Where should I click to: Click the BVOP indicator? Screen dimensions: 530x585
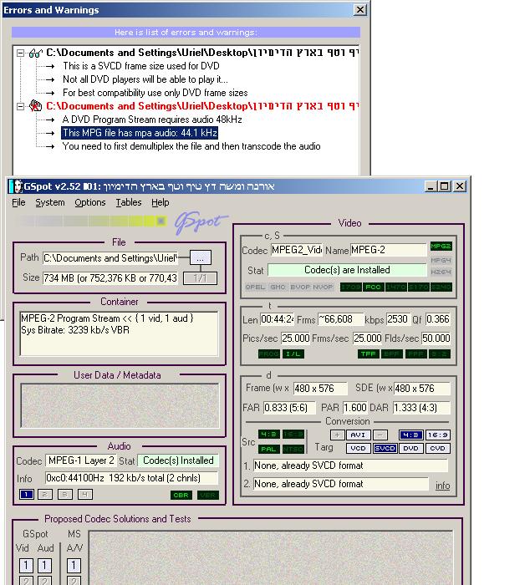click(300, 287)
